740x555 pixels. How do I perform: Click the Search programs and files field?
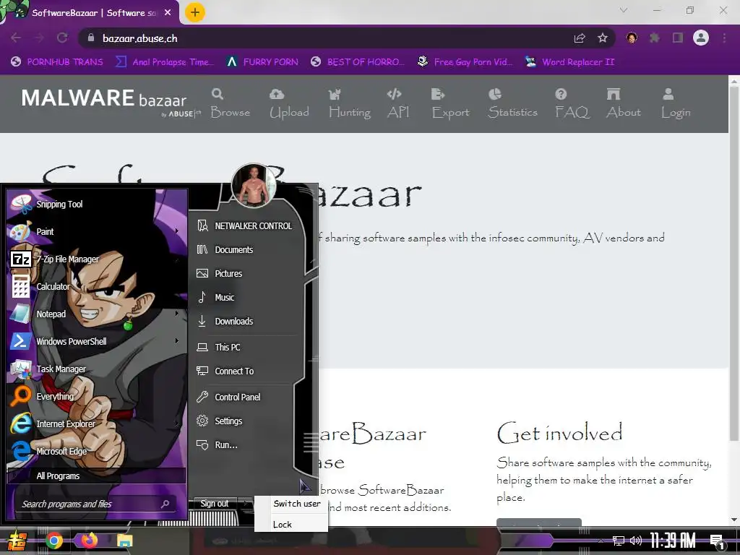pyautogui.click(x=96, y=504)
